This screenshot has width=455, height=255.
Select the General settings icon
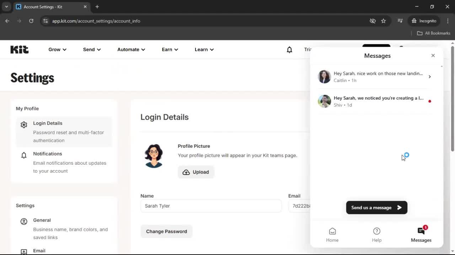(24, 221)
